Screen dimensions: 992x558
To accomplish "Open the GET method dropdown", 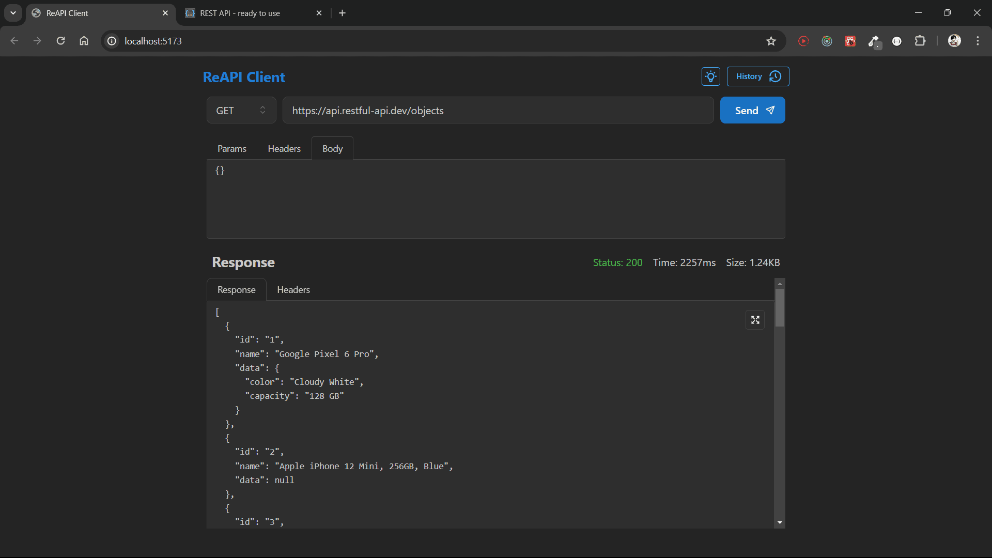I will tap(241, 110).
